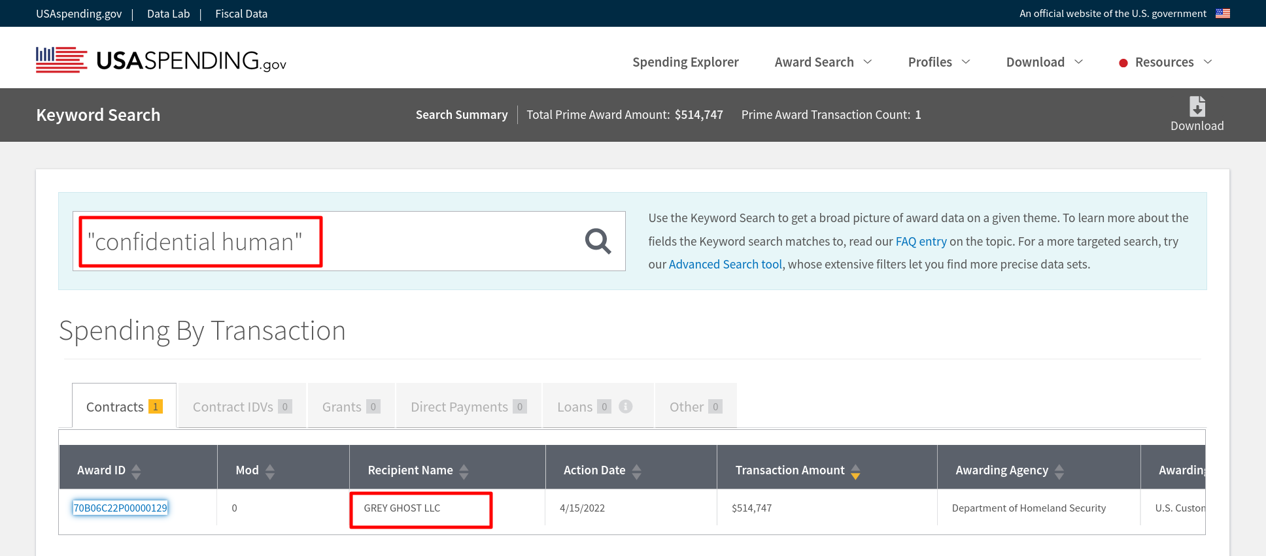Viewport: 1266px width, 556px height.
Task: Click the Search Summary label
Action: [x=462, y=114]
